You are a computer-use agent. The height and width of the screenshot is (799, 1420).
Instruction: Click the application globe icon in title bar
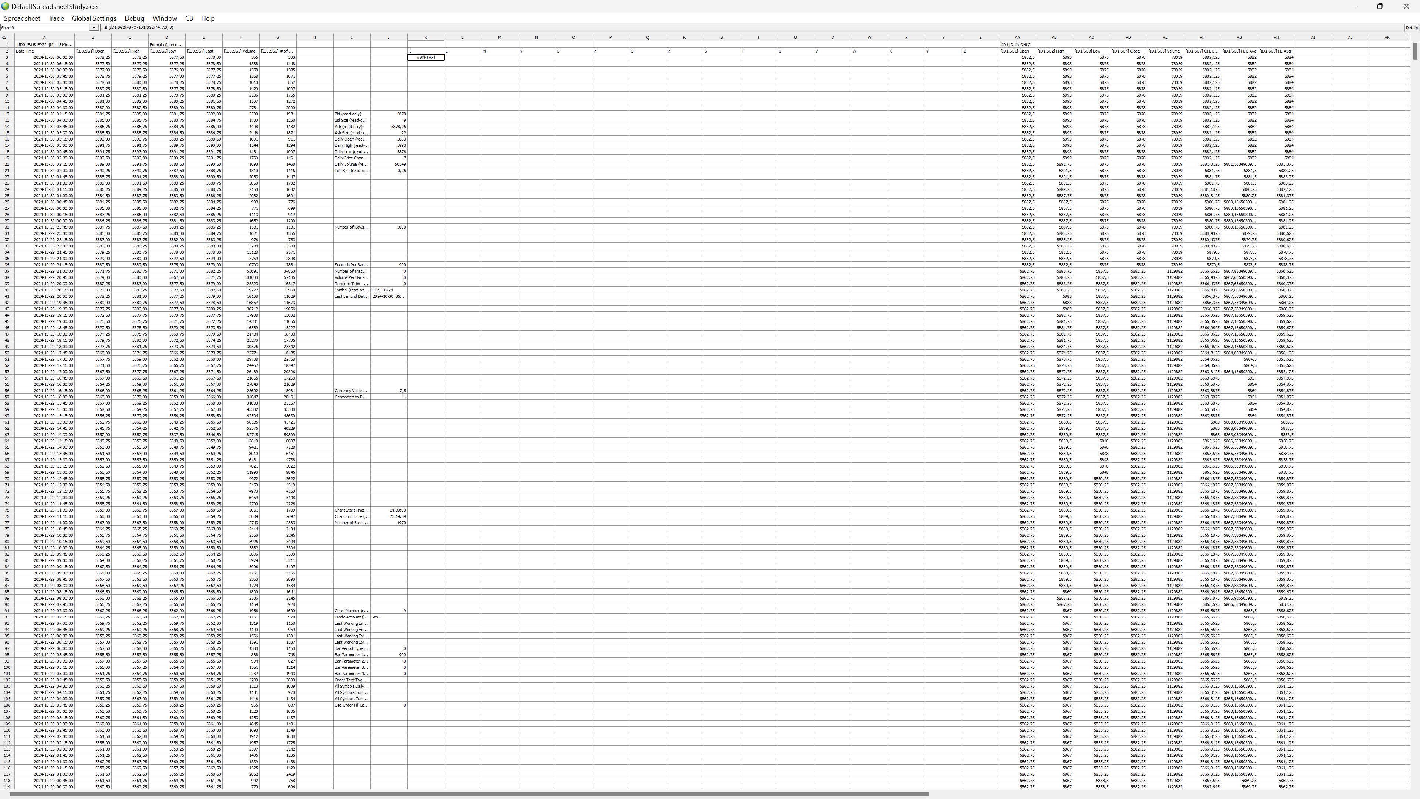coord(5,6)
